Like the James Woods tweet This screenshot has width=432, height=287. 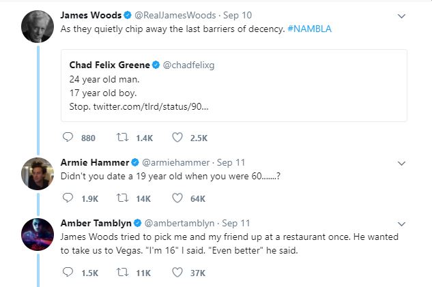point(178,138)
